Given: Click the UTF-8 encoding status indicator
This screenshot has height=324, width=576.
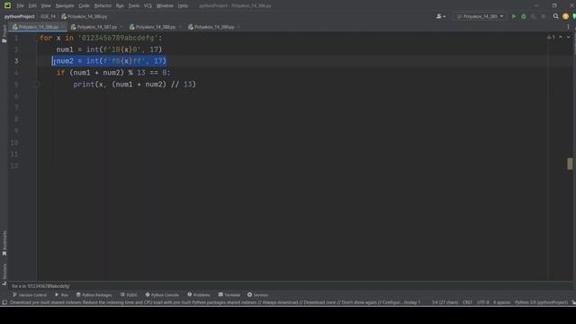Looking at the screenshot, I should 483,302.
